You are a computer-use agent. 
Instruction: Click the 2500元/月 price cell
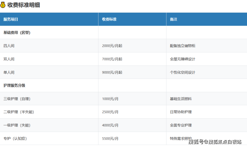pos(110,112)
